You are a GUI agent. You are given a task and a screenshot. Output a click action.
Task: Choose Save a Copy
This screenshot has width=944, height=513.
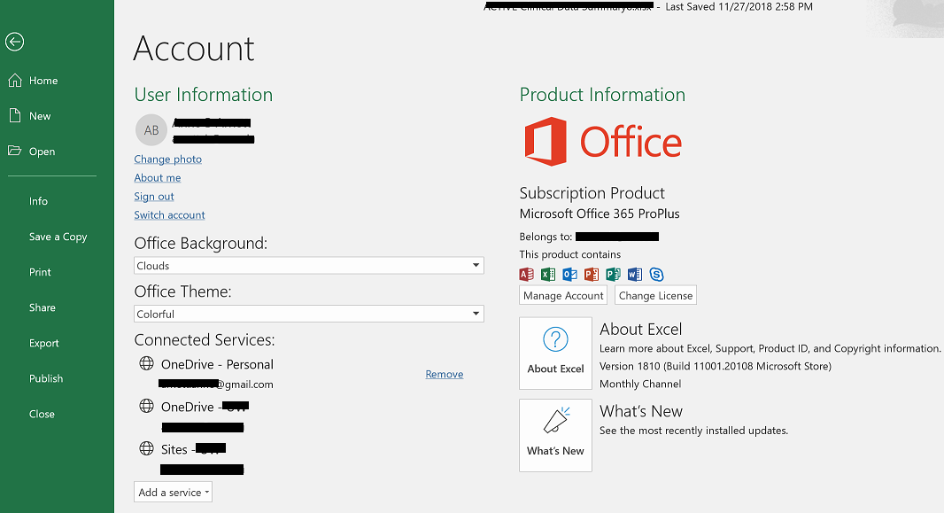click(58, 237)
